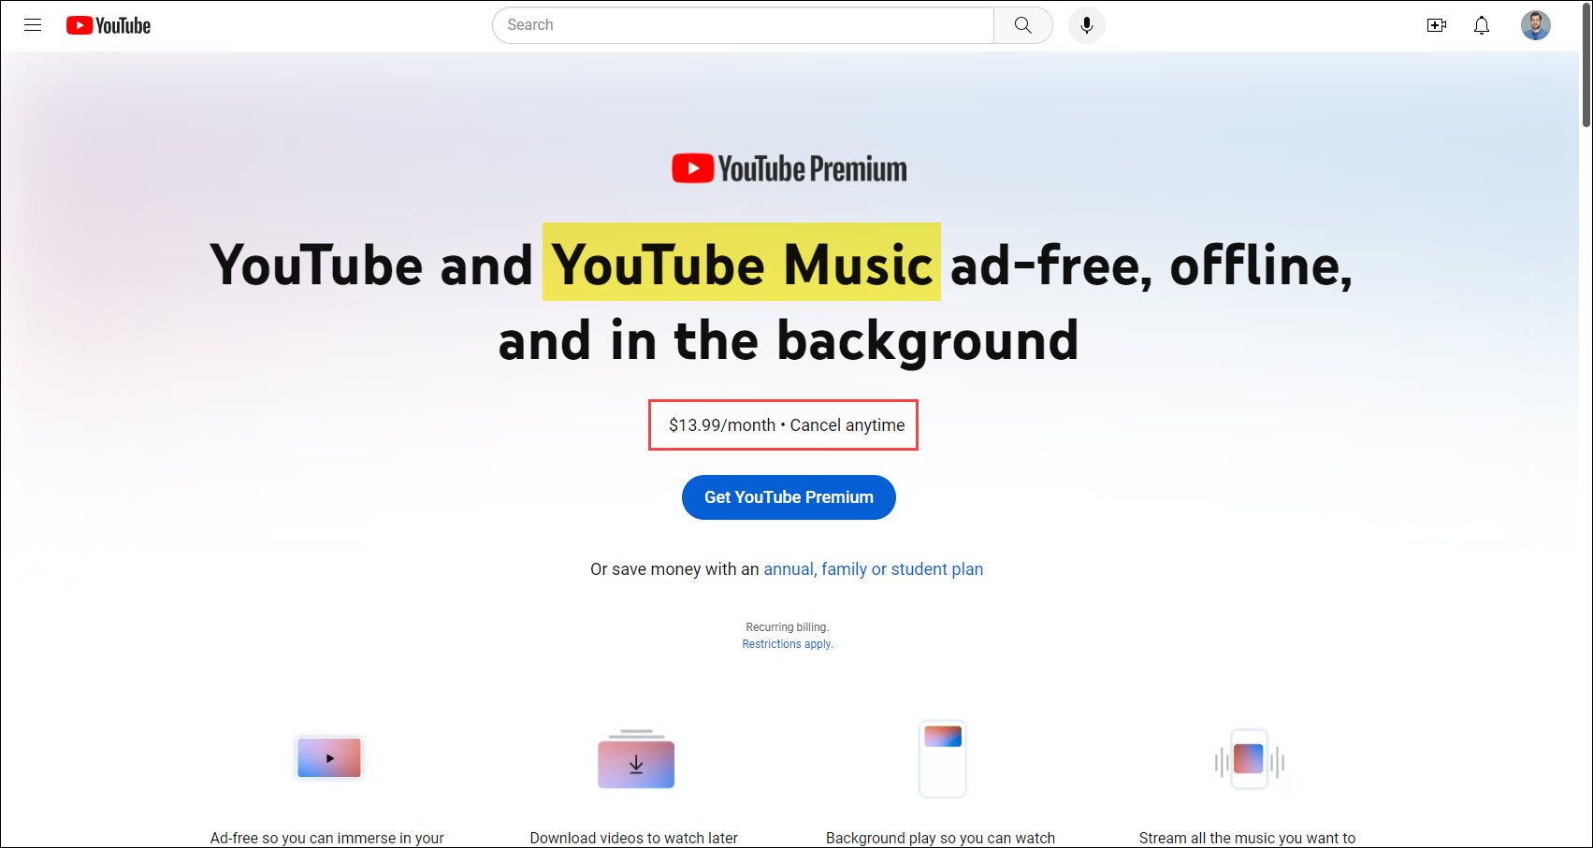Start voice search with microphone icon
The image size is (1593, 848).
coord(1087,25)
